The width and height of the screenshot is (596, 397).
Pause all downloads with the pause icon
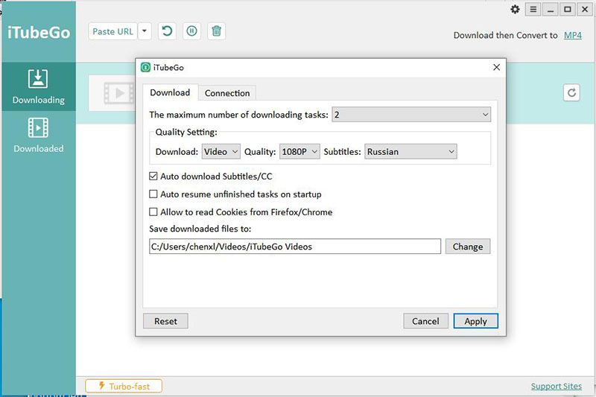191,31
